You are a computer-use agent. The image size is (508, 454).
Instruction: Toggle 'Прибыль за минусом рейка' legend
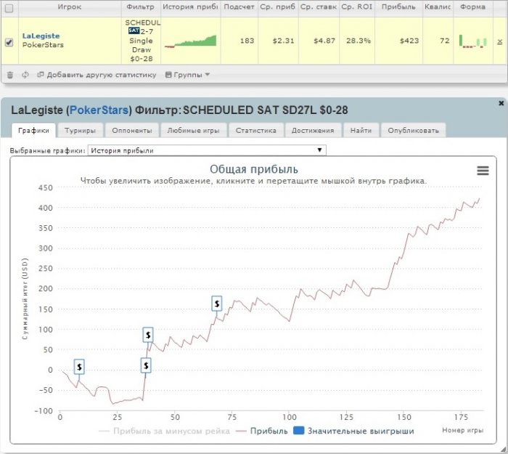(164, 431)
